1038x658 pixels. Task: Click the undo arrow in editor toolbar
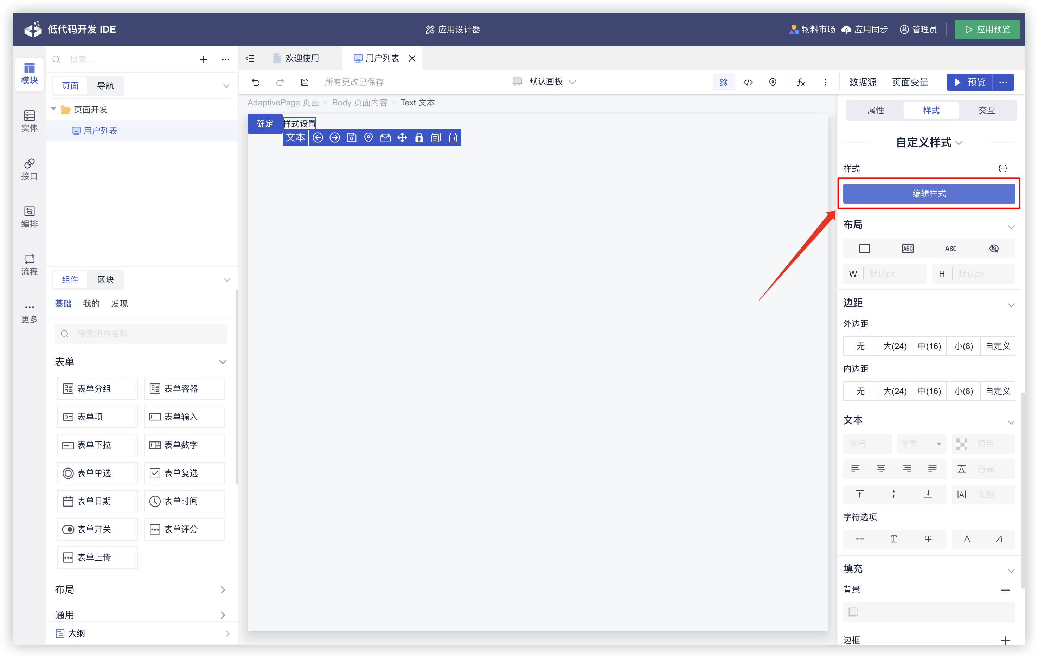(x=256, y=82)
